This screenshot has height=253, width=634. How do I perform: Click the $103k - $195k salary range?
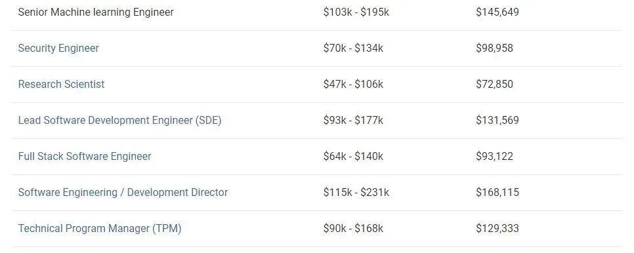click(356, 12)
